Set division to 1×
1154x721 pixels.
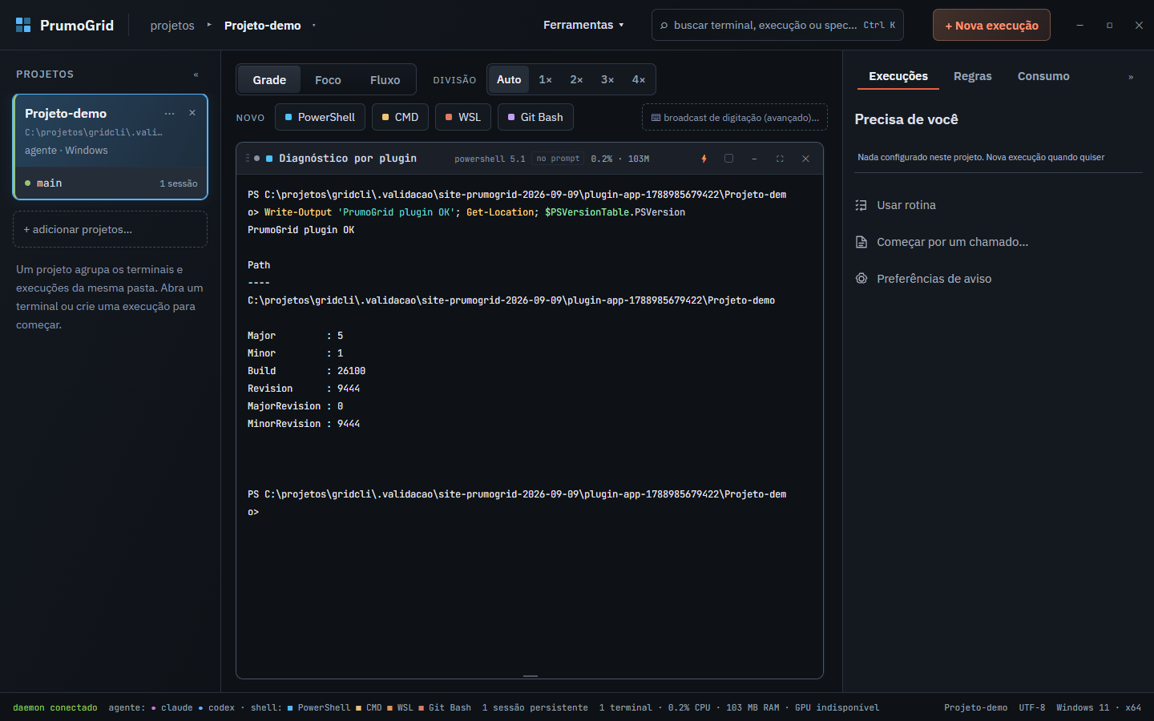tap(545, 79)
